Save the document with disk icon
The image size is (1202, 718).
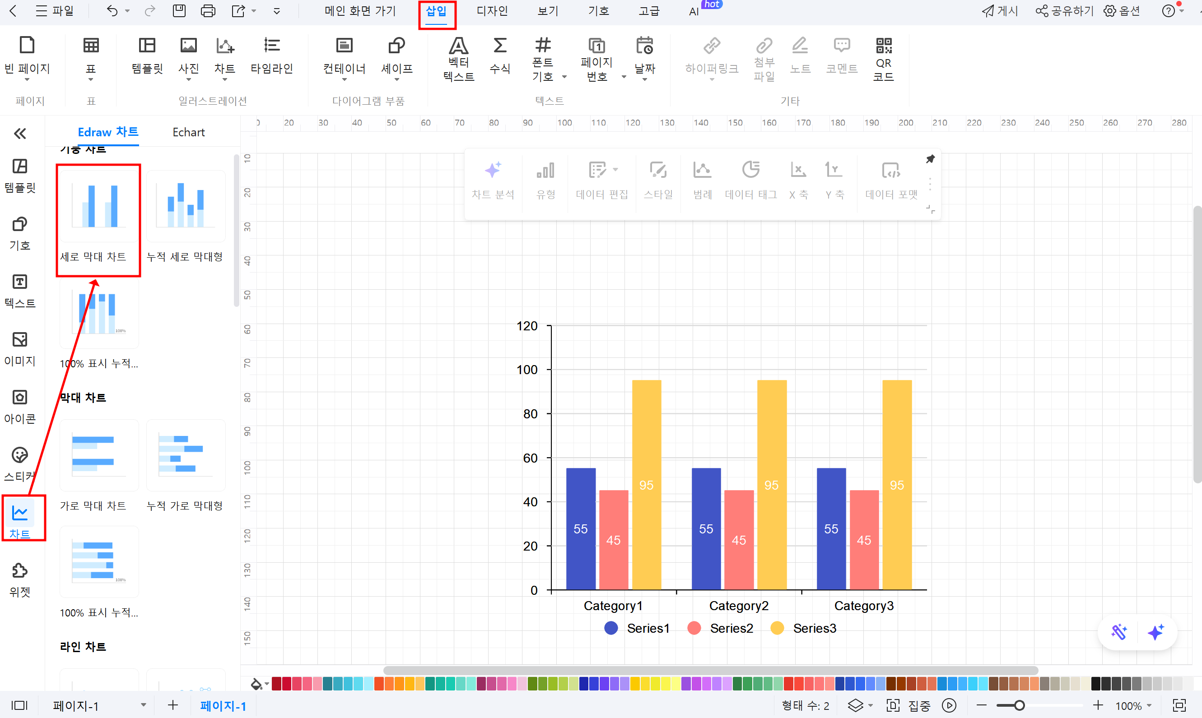coord(179,11)
